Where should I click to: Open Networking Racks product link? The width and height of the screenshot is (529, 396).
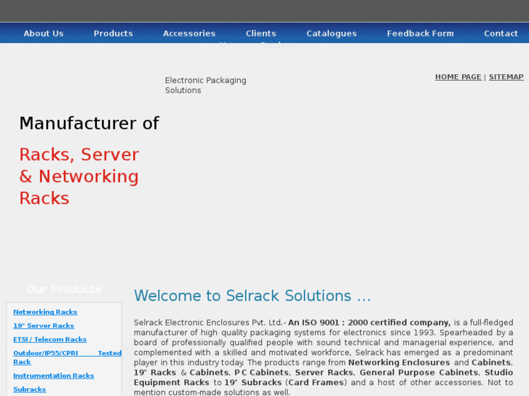pos(45,312)
